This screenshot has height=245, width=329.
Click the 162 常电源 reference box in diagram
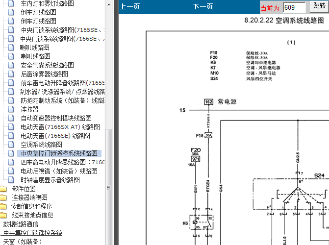[208, 102]
